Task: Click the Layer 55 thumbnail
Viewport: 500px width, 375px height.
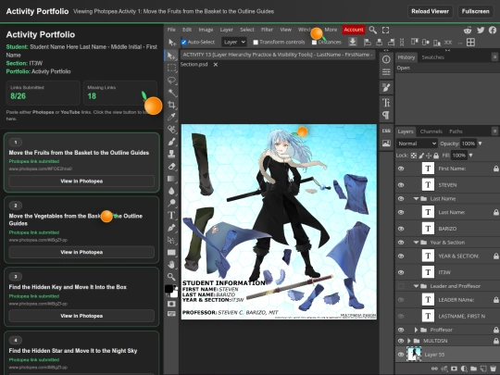Action: 414,355
